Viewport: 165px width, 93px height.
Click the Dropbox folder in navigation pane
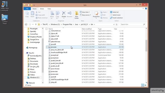pyautogui.click(x=35, y=37)
